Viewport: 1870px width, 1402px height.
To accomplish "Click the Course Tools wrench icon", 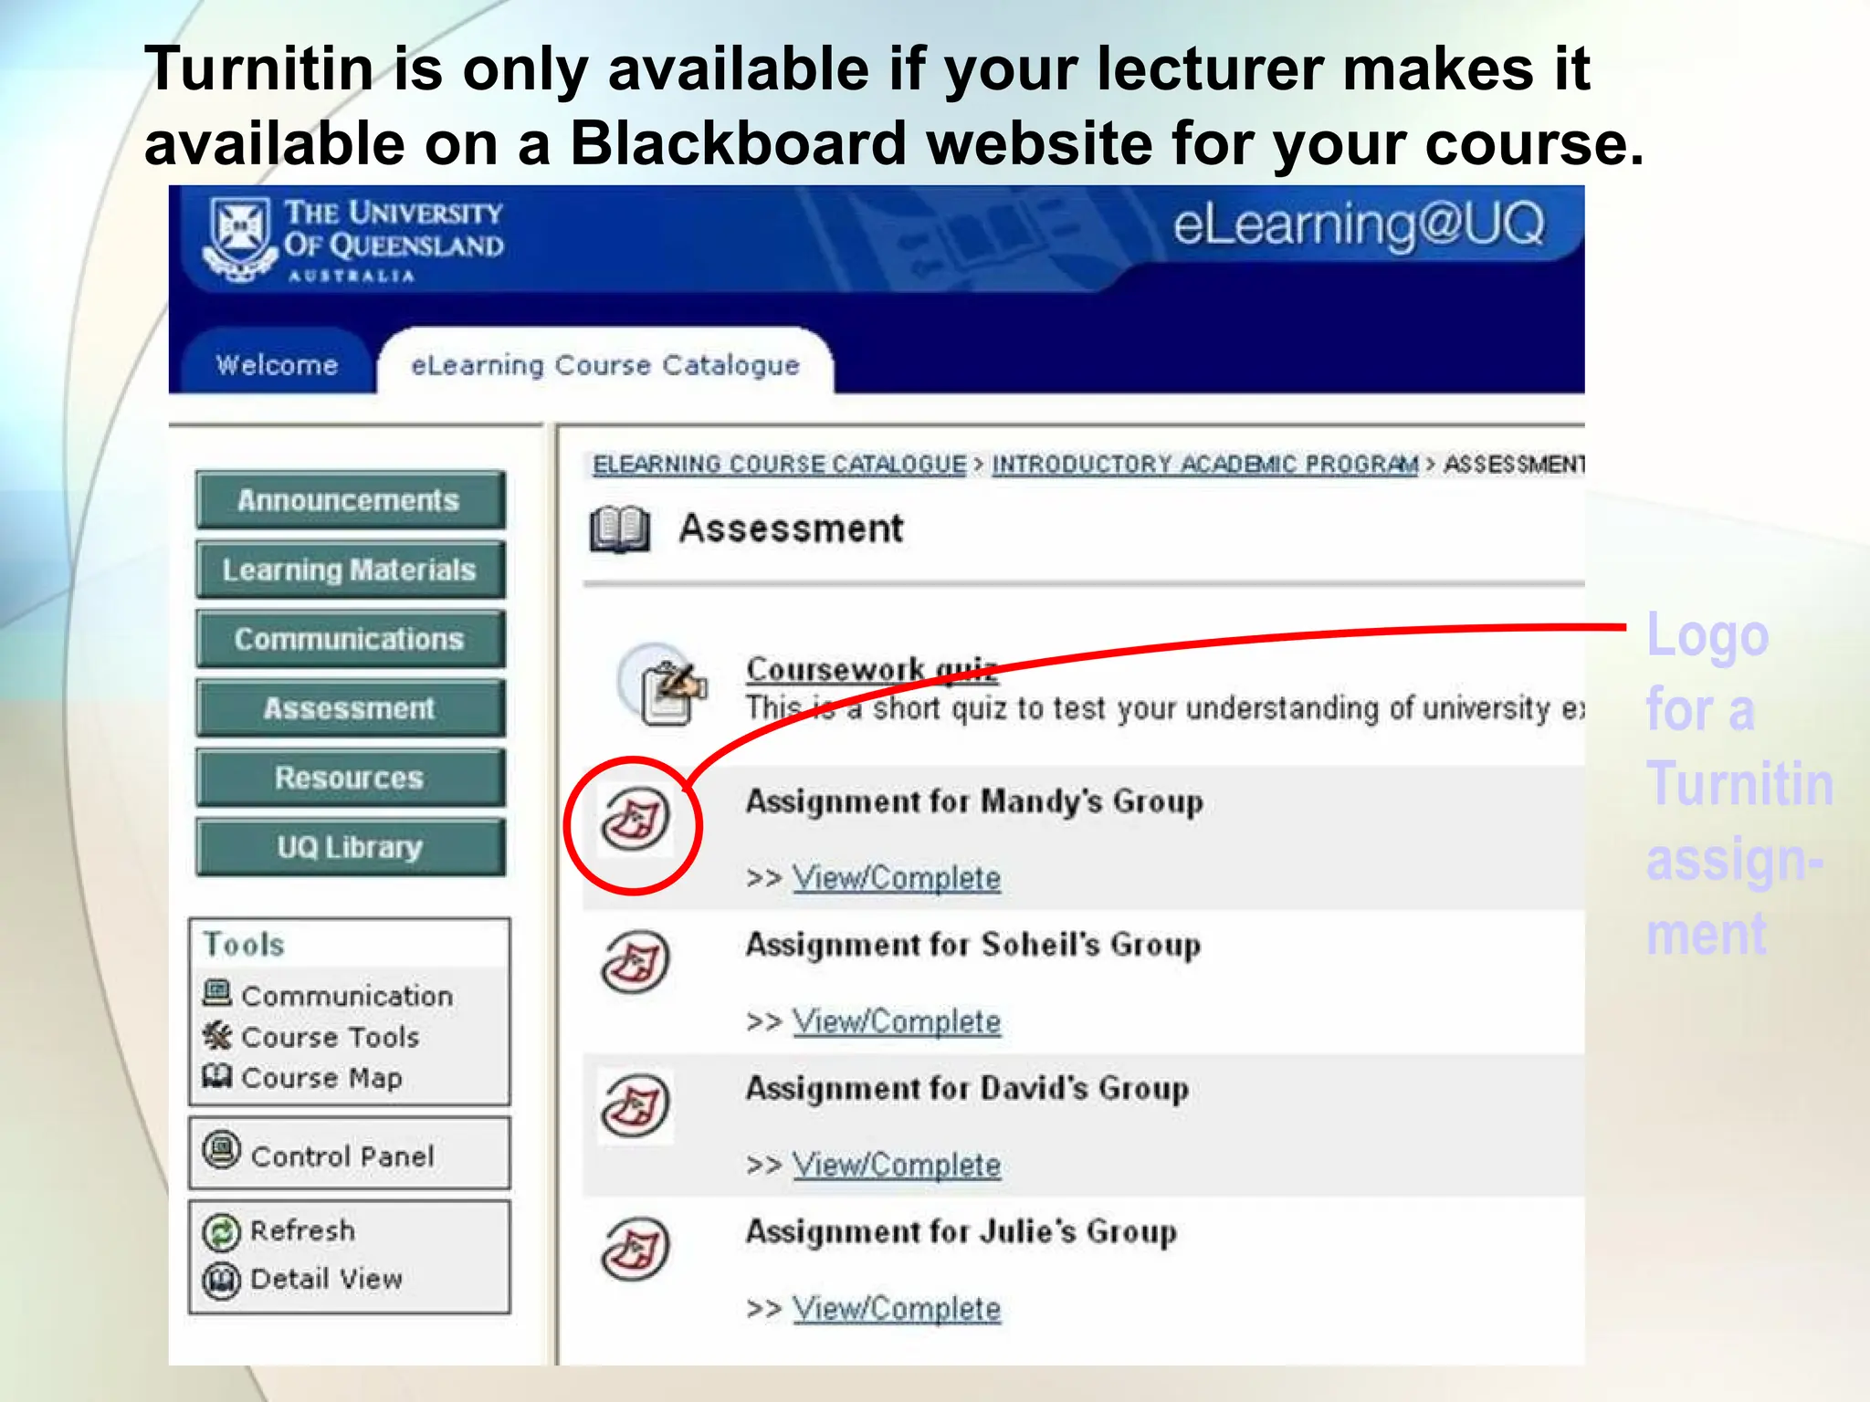I will [217, 1035].
